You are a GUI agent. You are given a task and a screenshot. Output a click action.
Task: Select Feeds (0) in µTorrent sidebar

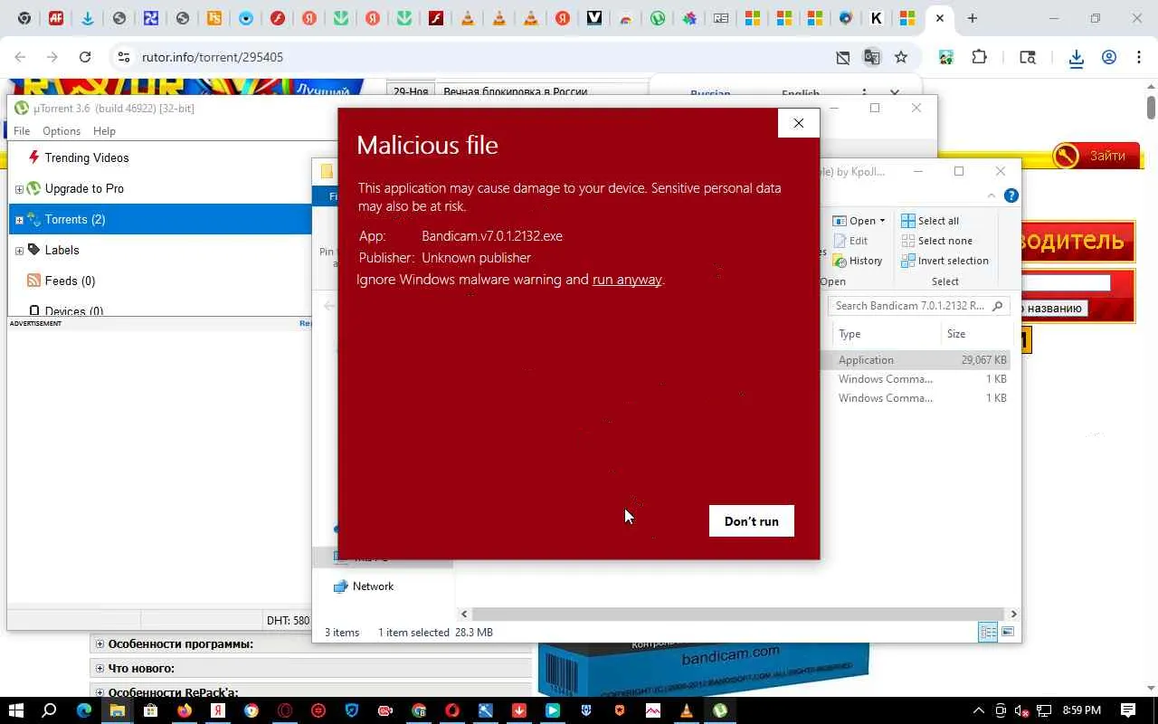pos(70,281)
